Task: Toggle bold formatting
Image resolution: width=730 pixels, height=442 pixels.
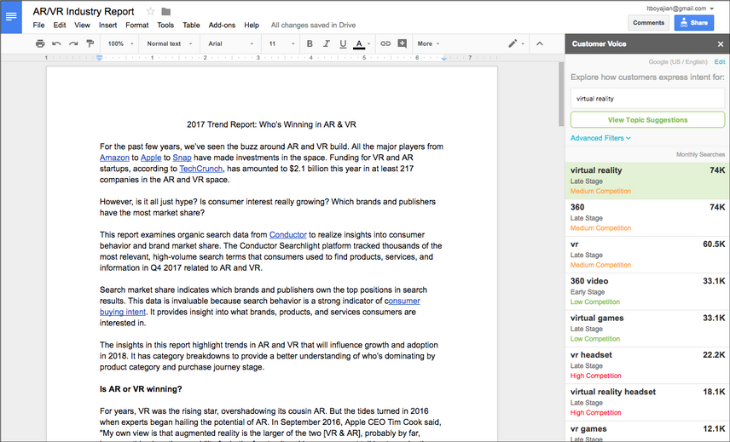Action: coord(310,43)
